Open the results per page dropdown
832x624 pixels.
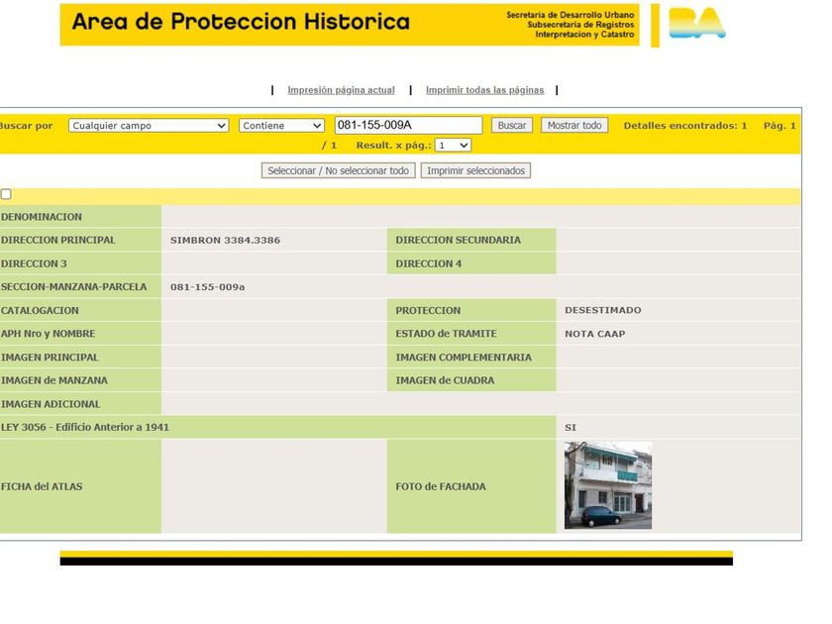click(x=453, y=146)
